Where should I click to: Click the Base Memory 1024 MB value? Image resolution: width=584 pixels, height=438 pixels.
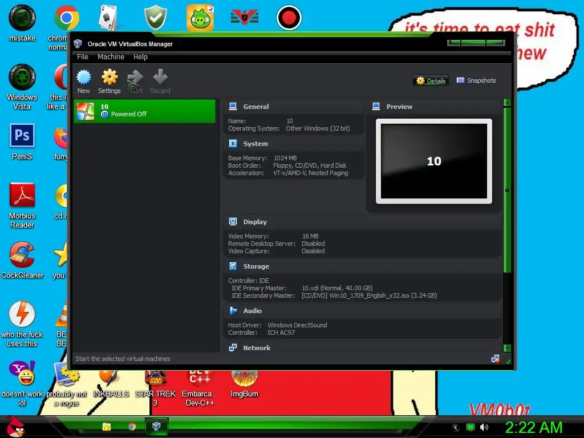[x=285, y=158]
